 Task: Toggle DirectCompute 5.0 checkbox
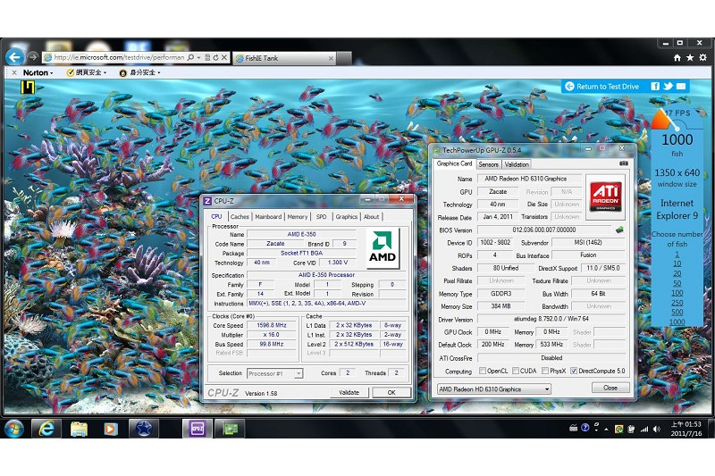[574, 371]
